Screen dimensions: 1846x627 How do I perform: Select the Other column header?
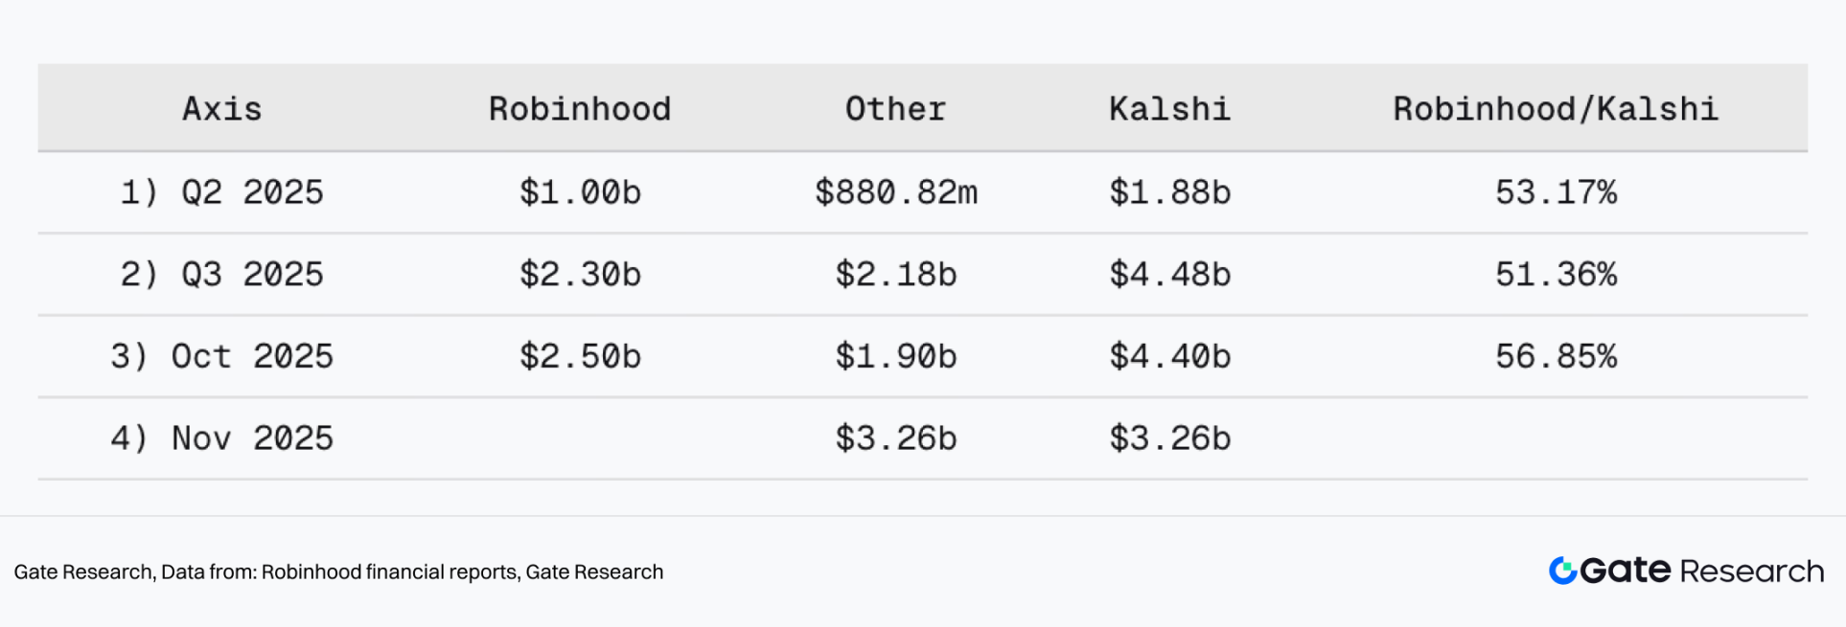pos(895,109)
